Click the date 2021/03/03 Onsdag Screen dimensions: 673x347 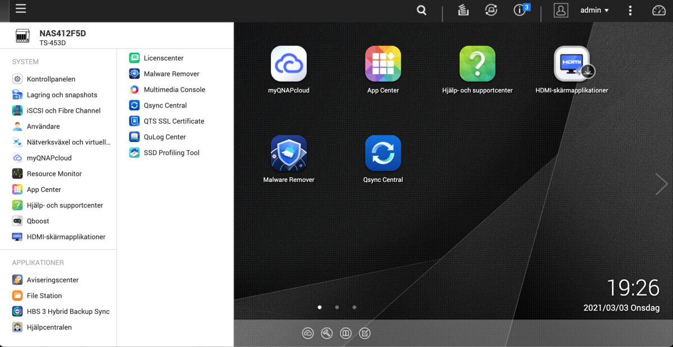coord(621,308)
